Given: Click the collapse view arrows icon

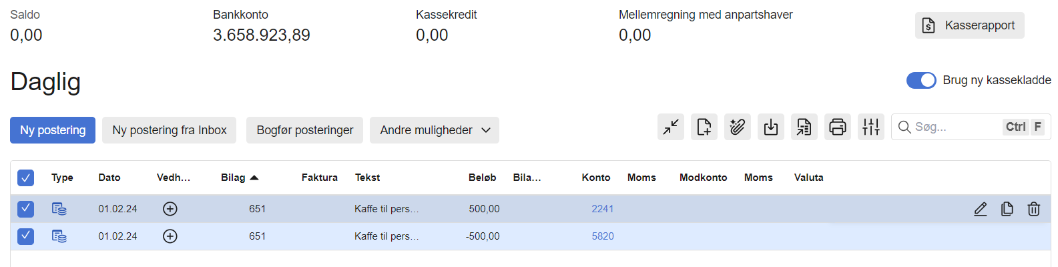Looking at the screenshot, I should click(x=671, y=127).
